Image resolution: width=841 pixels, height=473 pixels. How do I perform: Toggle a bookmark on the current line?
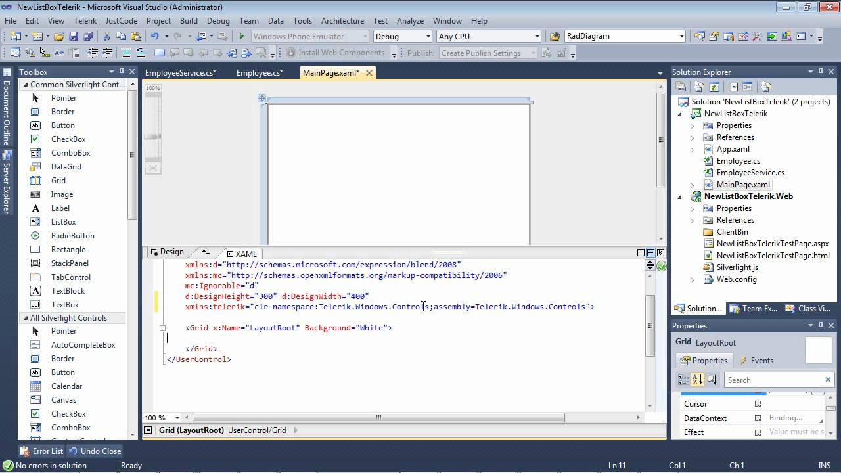pyautogui.click(x=159, y=53)
